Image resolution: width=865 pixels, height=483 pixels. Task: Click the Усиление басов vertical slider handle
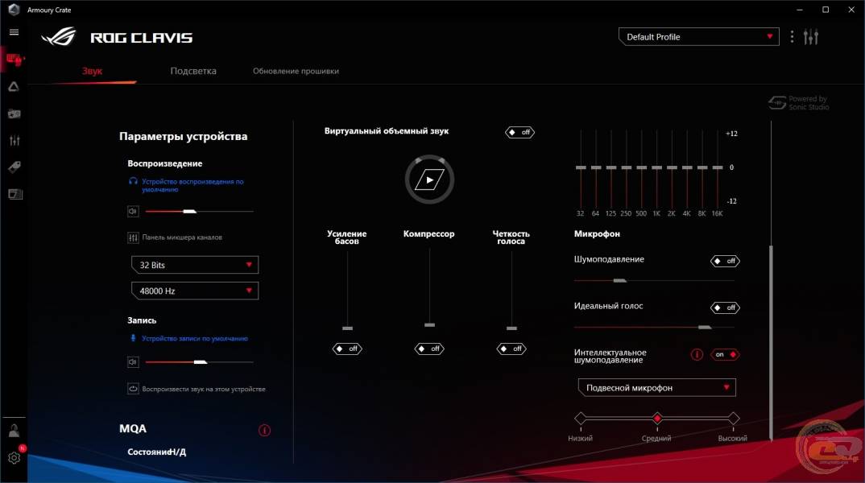[347, 328]
